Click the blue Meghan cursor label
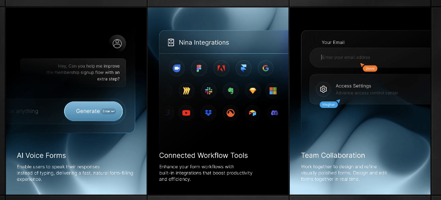The height and width of the screenshot is (200, 441). point(329,105)
